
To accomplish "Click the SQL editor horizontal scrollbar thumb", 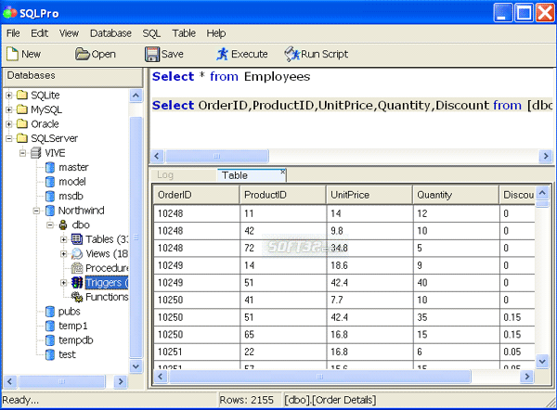I will 216,156.
